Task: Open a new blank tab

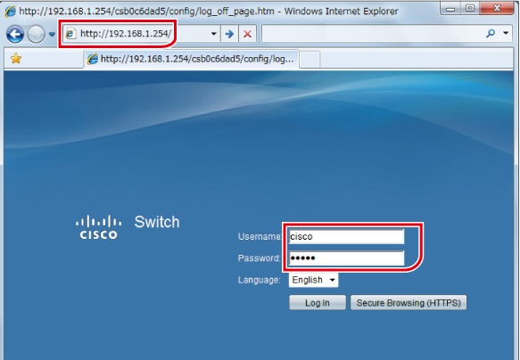Action: (x=310, y=60)
